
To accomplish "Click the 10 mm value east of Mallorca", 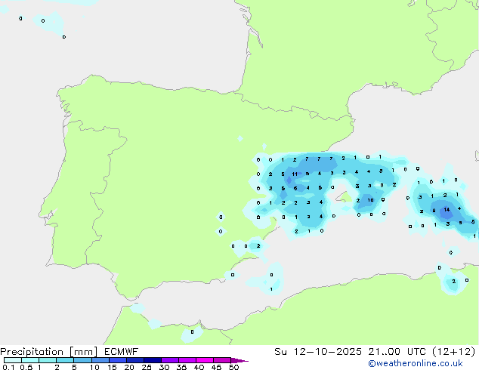I will pos(370,200).
